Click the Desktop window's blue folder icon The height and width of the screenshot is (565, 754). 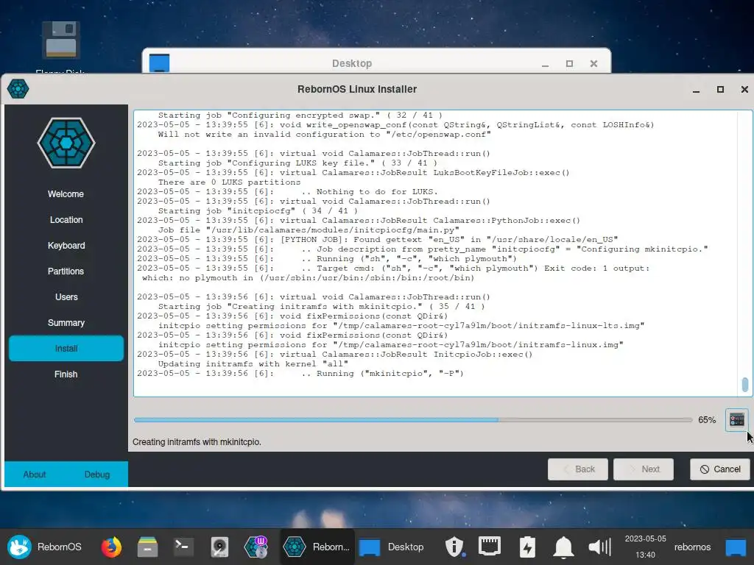[159, 63]
